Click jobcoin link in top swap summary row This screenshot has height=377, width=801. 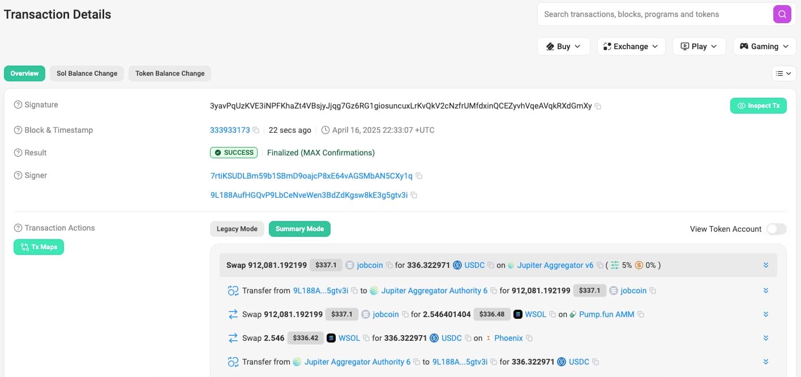coord(370,265)
